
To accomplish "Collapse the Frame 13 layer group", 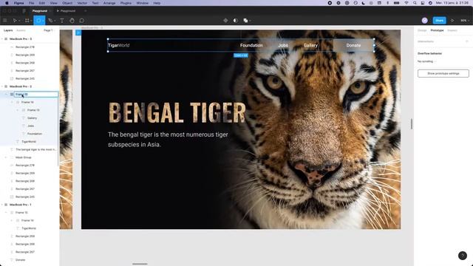I will [x=18, y=110].
